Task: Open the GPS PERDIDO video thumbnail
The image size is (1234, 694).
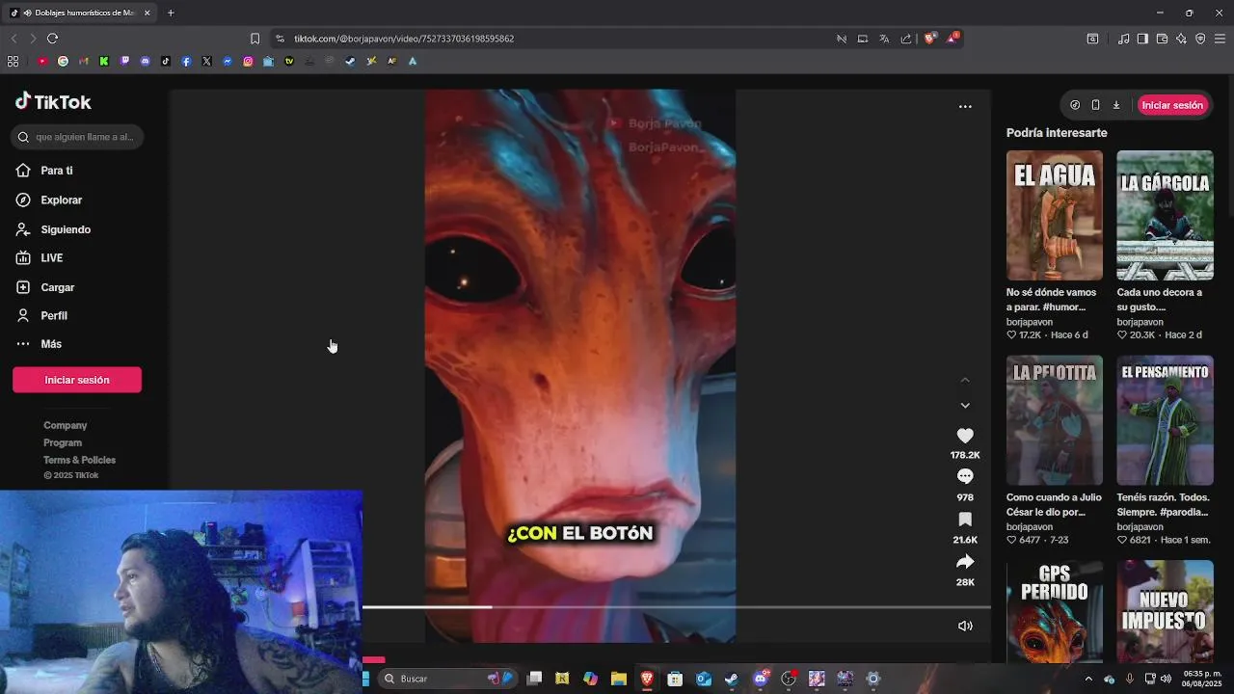Action: click(1055, 612)
